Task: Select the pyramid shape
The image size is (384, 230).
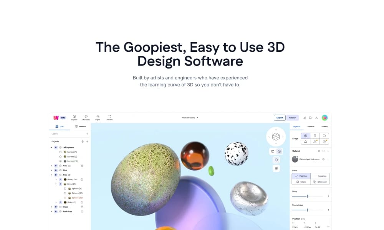Action: pos(315,141)
